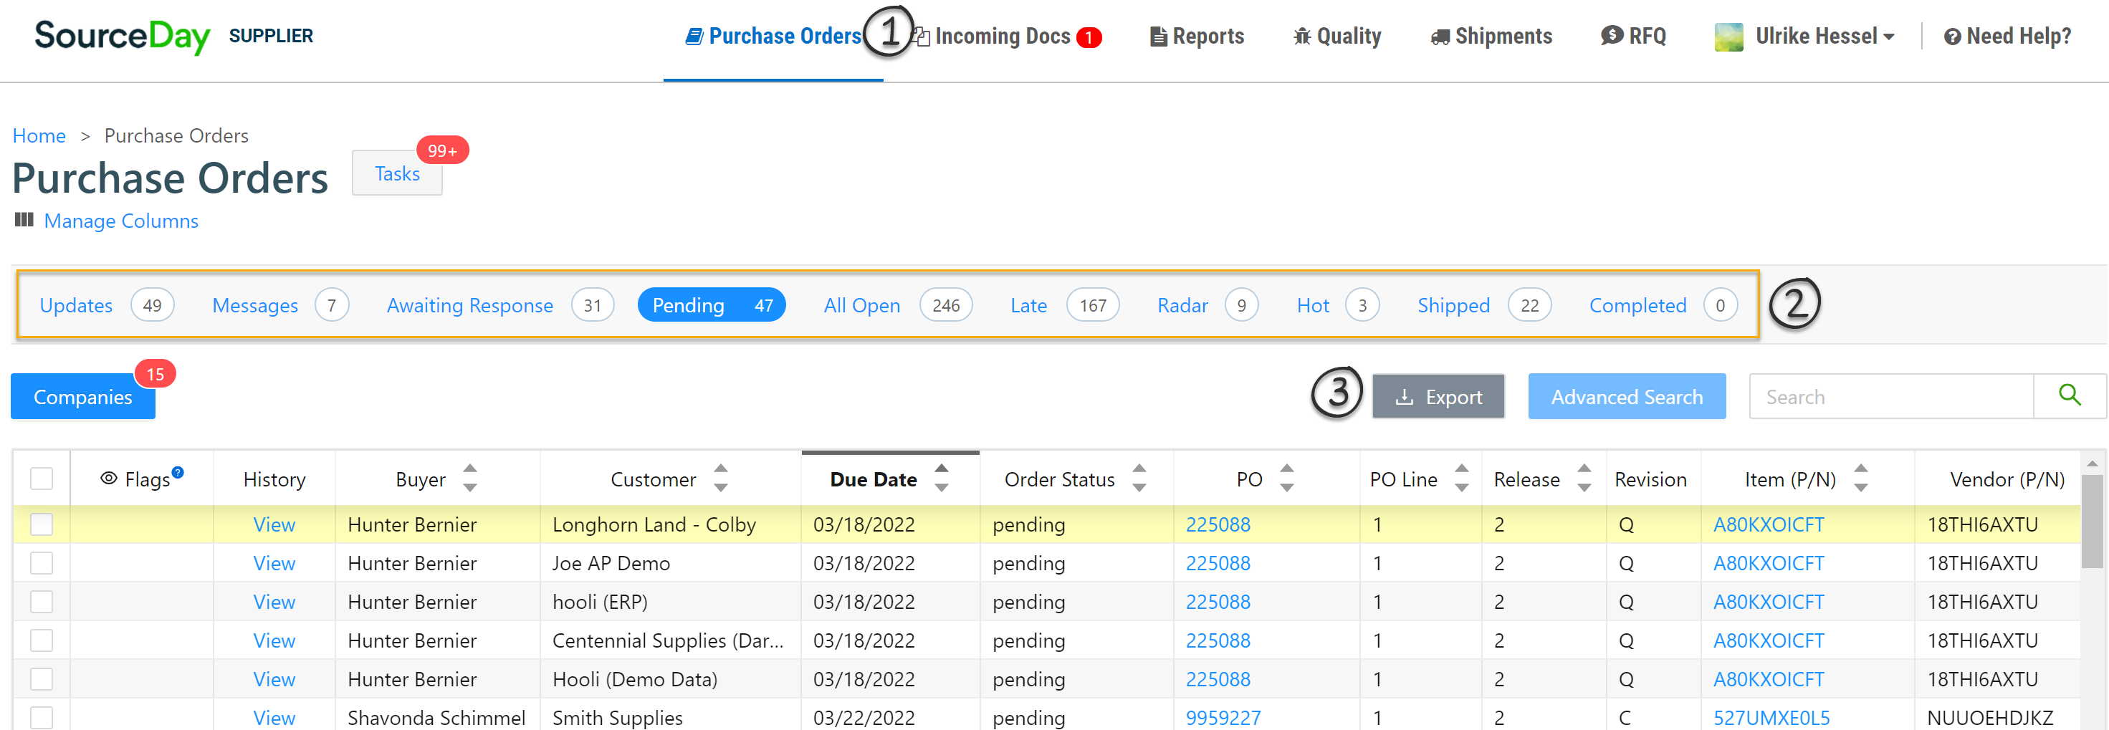This screenshot has width=2109, height=730.
Task: Open PO 225088 in Joe AP Demo row
Action: (1218, 563)
